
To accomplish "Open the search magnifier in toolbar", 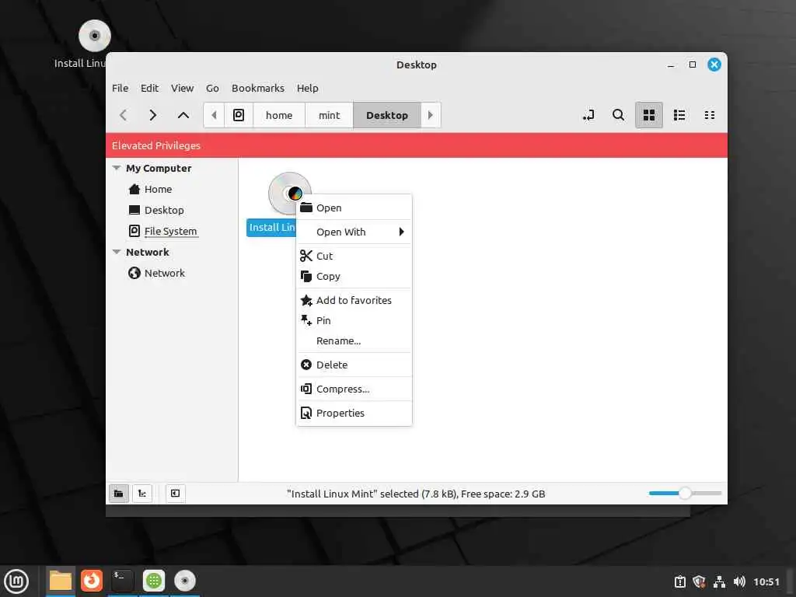I will (618, 115).
